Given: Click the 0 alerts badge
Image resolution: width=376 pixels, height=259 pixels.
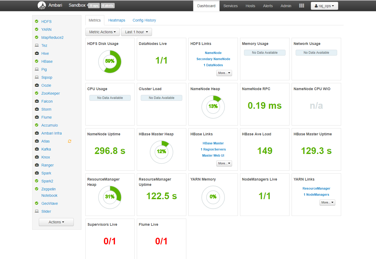Looking at the screenshot, I should tap(108, 6).
